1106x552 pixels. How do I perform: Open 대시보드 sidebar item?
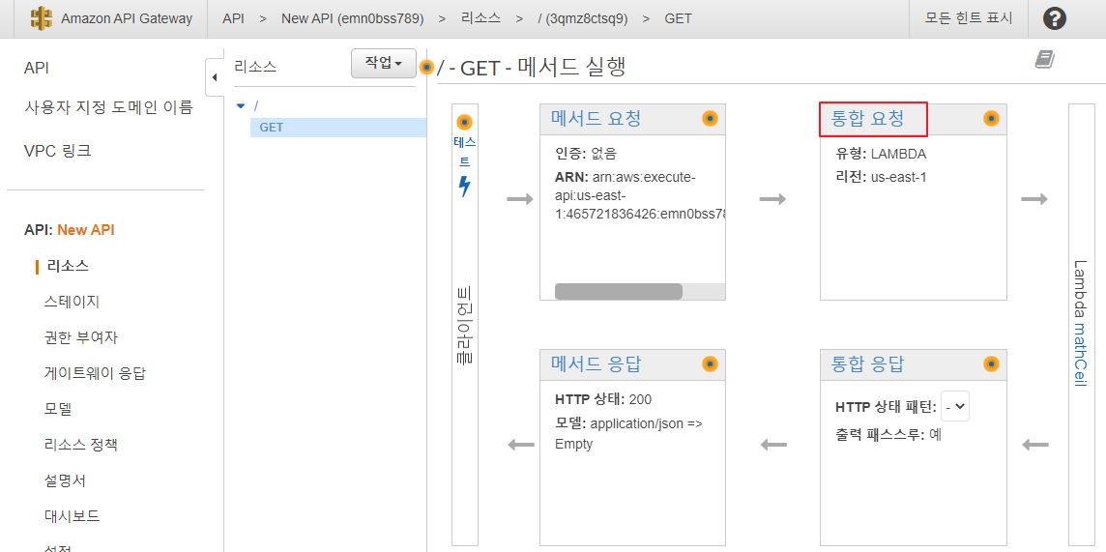point(72,516)
